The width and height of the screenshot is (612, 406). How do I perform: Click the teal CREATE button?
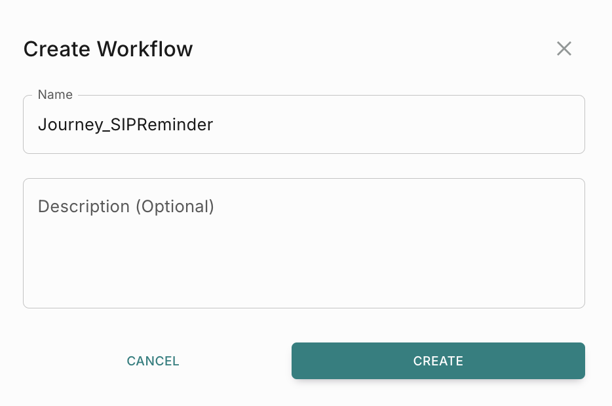point(438,361)
